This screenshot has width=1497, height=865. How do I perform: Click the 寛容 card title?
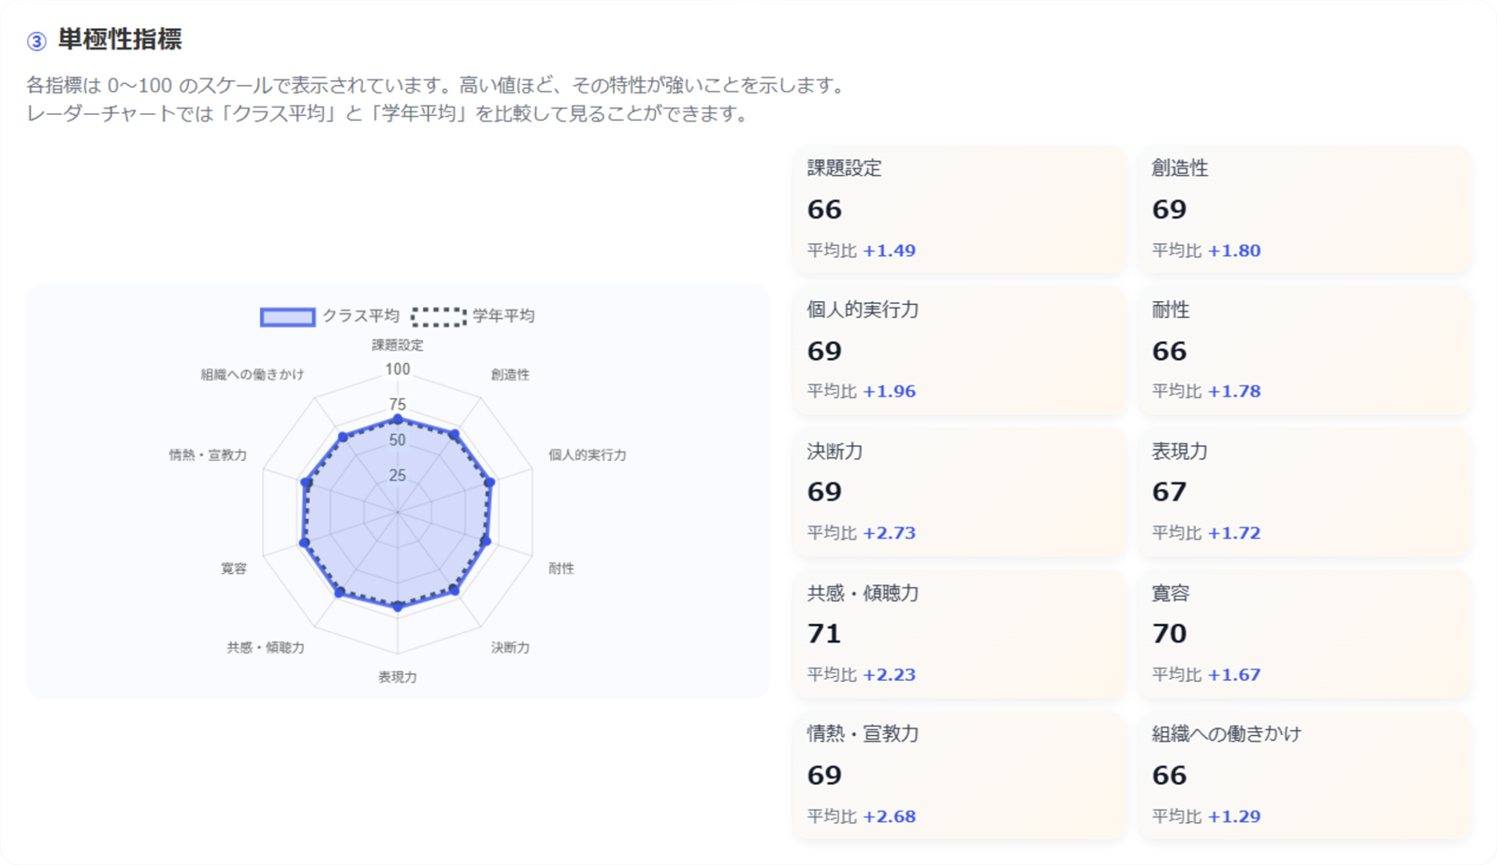tap(1170, 593)
